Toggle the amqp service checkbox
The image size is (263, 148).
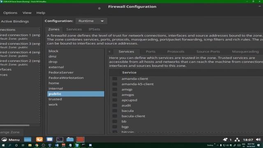tap(115, 89)
